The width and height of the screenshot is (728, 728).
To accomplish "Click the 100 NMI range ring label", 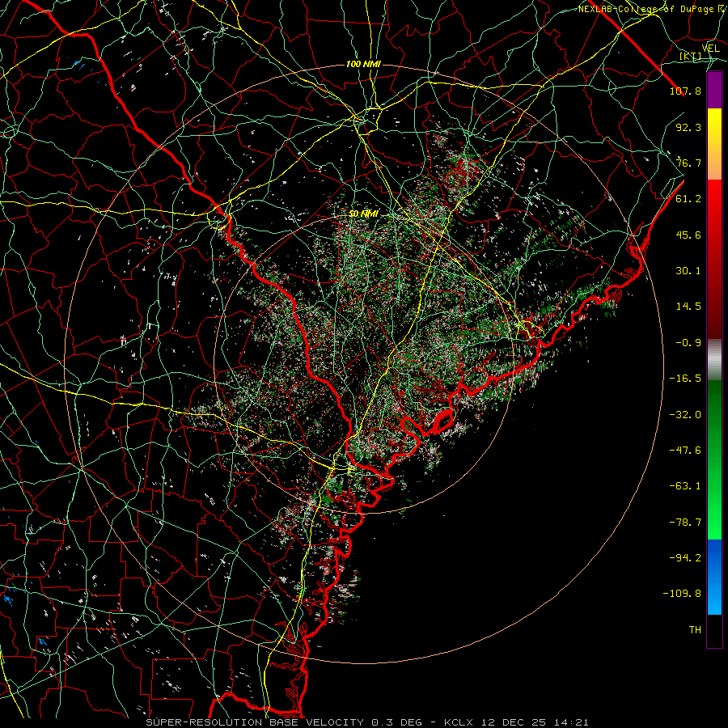I will pos(363,64).
